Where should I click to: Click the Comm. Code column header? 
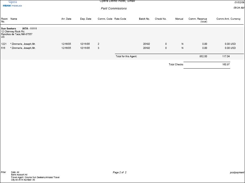[x=105, y=19]
